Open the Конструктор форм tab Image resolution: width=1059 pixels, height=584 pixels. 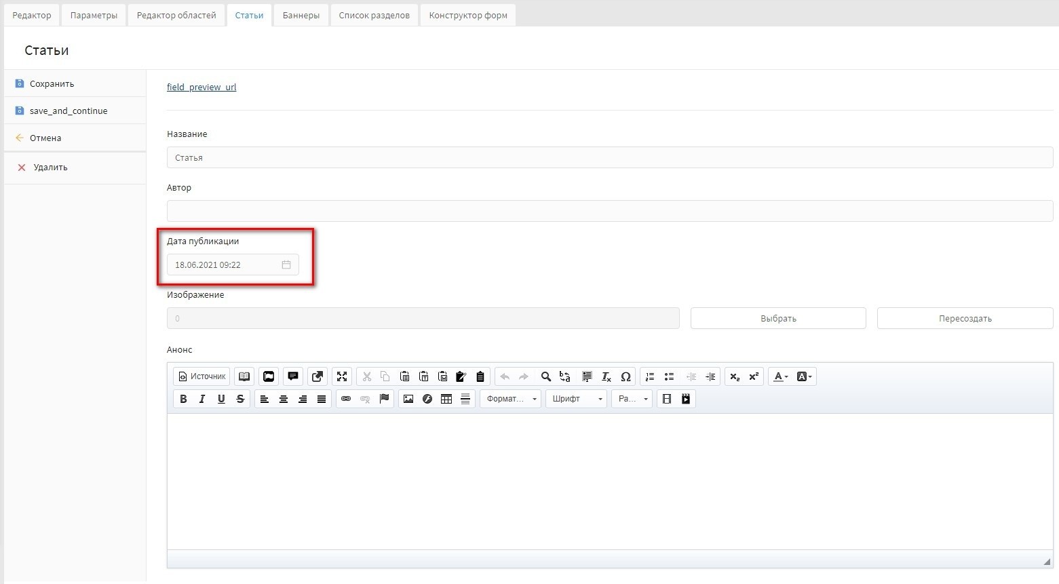click(468, 15)
